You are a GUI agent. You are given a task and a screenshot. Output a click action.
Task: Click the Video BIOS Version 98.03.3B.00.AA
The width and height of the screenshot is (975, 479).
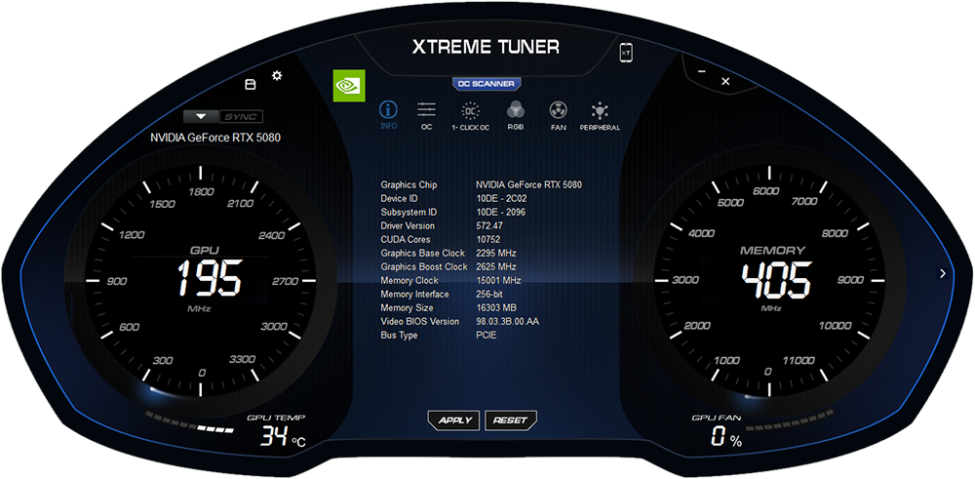click(x=509, y=322)
